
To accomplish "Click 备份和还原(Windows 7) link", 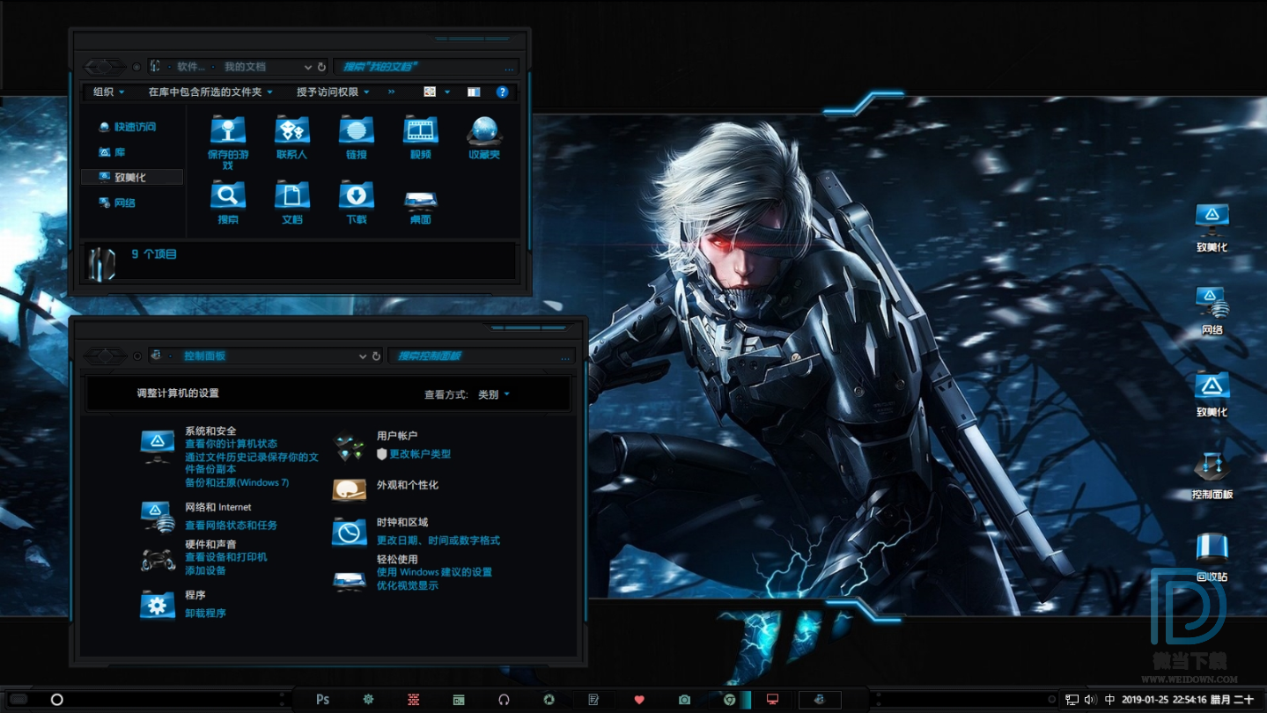I will [237, 482].
